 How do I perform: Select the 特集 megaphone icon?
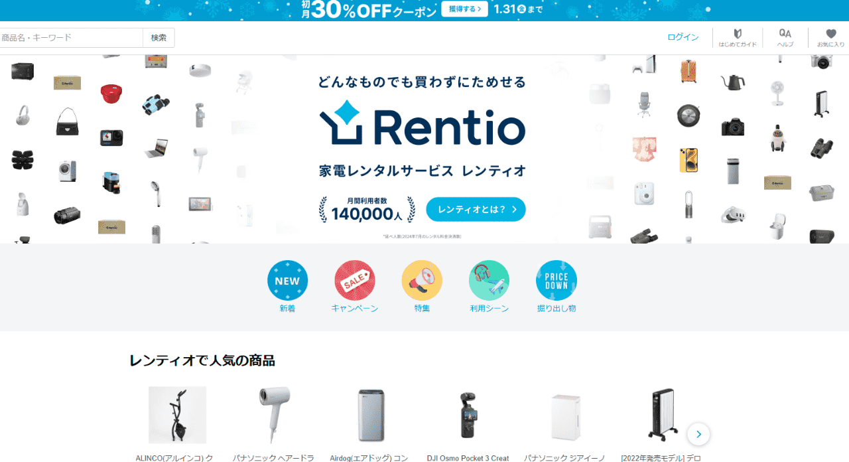[422, 281]
